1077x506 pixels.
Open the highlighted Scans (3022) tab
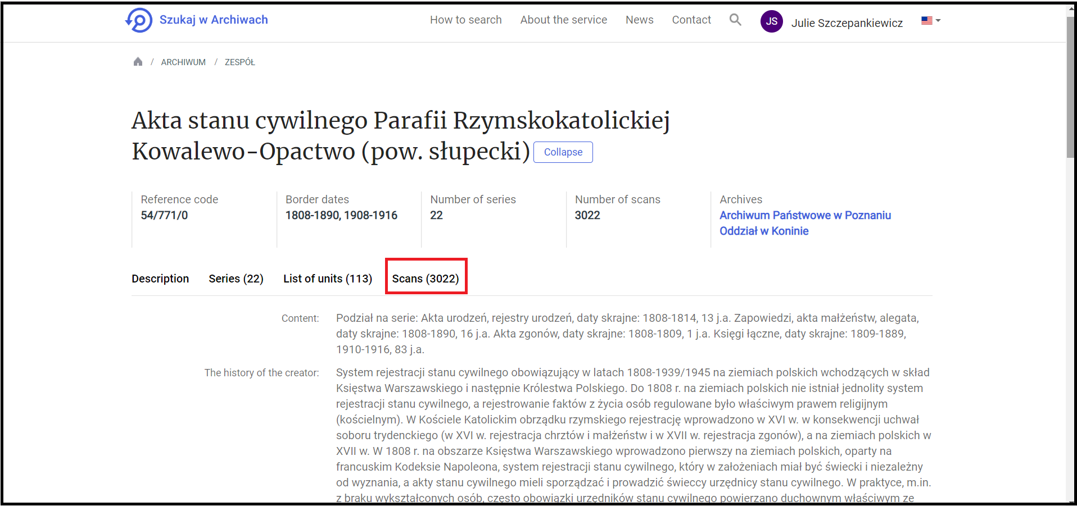coord(426,278)
